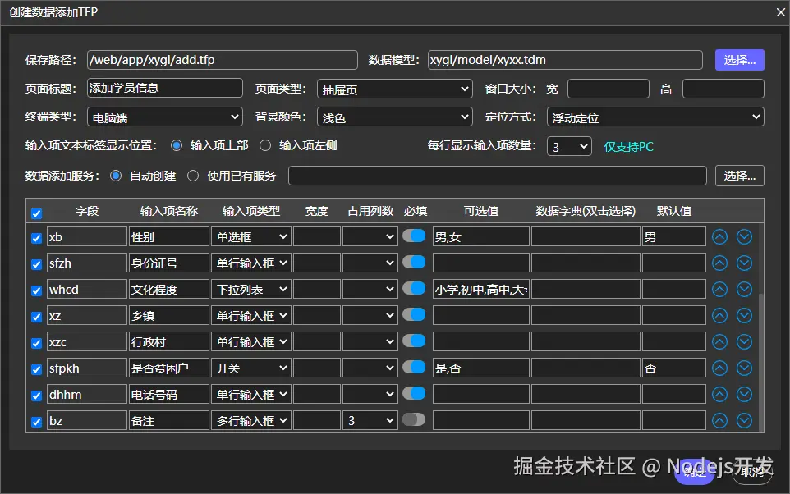
Task: Select 输入项左侧 label position
Action: [265, 145]
